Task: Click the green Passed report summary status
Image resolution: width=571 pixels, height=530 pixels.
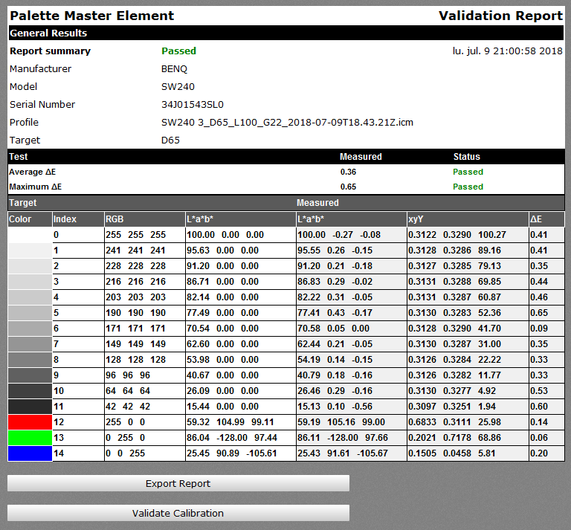Action: 178,51
